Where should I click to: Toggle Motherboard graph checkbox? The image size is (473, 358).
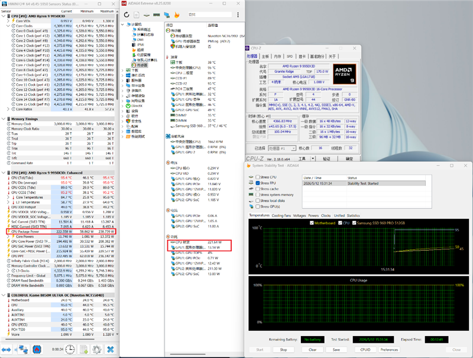click(312, 223)
